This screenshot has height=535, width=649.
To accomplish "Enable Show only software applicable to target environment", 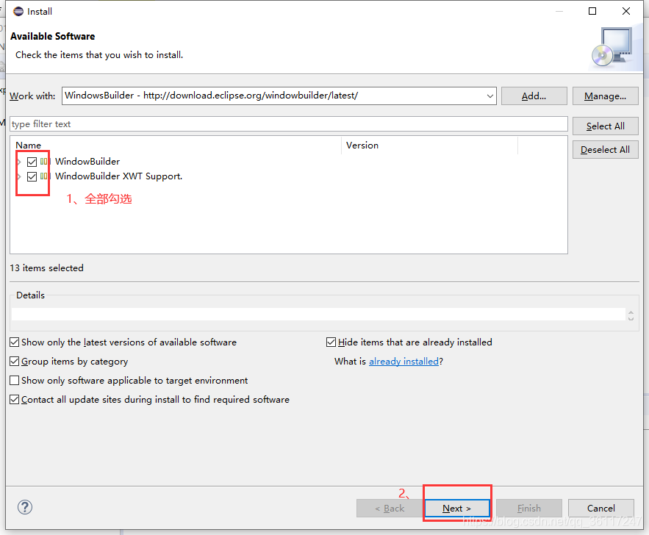I will [15, 380].
